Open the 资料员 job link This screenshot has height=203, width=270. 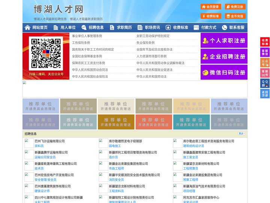39,146
